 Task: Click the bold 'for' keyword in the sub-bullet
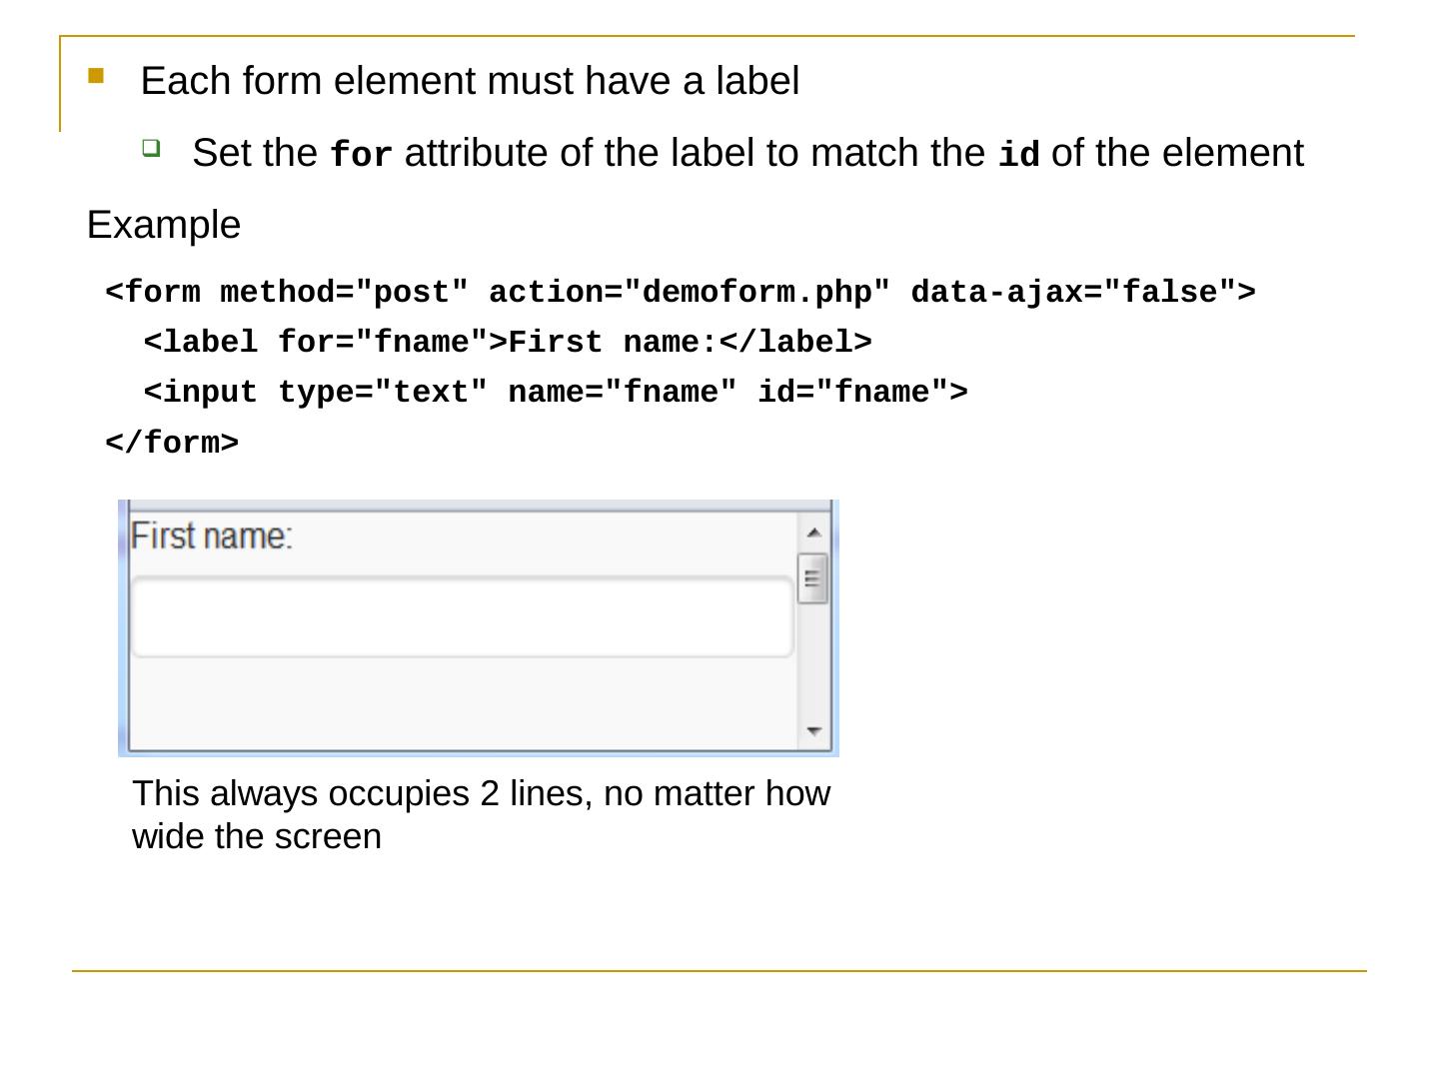[x=361, y=155]
